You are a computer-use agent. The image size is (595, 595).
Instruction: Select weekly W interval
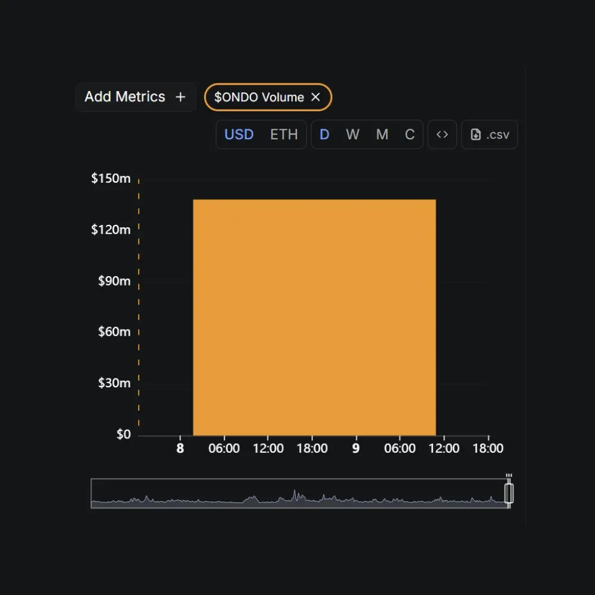click(352, 134)
